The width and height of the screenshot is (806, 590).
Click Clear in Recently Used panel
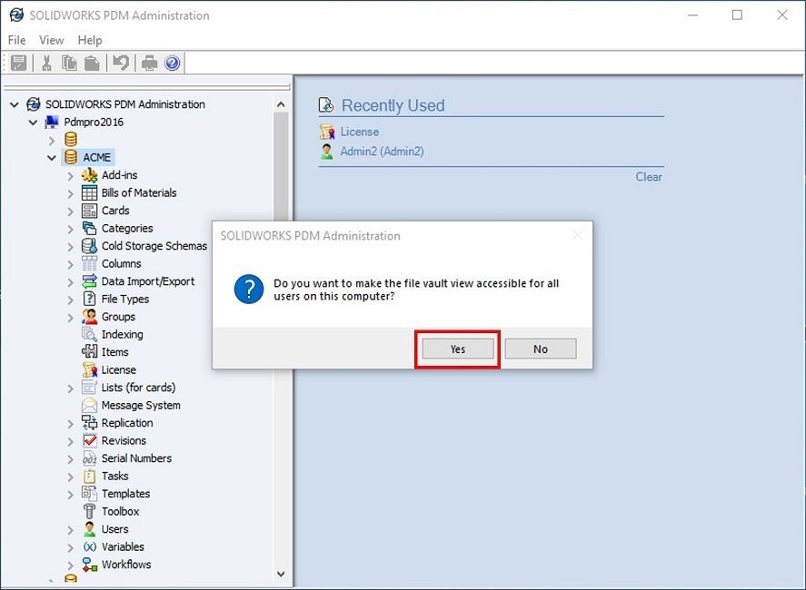pos(649,177)
